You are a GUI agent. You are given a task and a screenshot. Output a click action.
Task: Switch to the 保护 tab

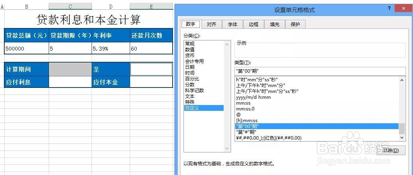(x=295, y=24)
